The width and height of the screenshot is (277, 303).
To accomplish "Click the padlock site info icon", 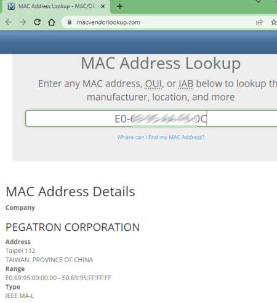I will click(70, 22).
